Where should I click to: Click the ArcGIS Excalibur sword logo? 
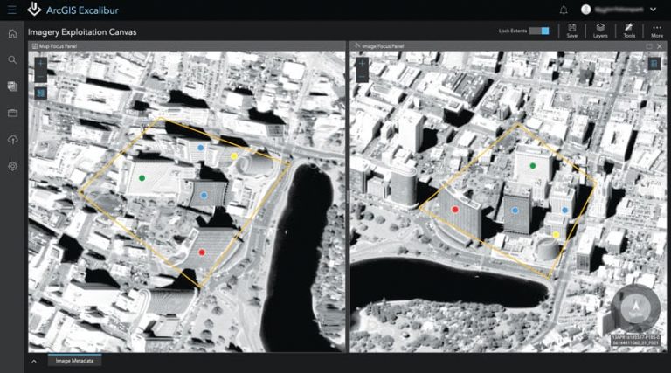pyautogui.click(x=34, y=9)
